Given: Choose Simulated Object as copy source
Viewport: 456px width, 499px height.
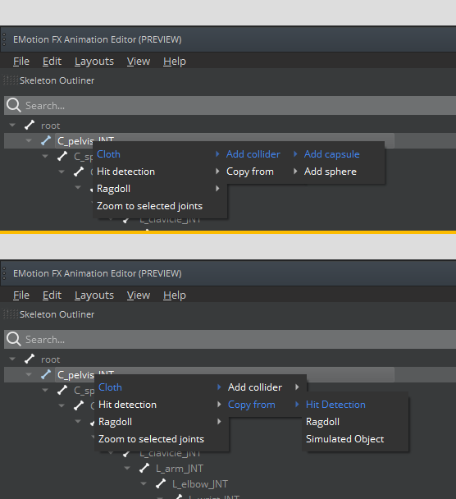Looking at the screenshot, I should tap(344, 439).
